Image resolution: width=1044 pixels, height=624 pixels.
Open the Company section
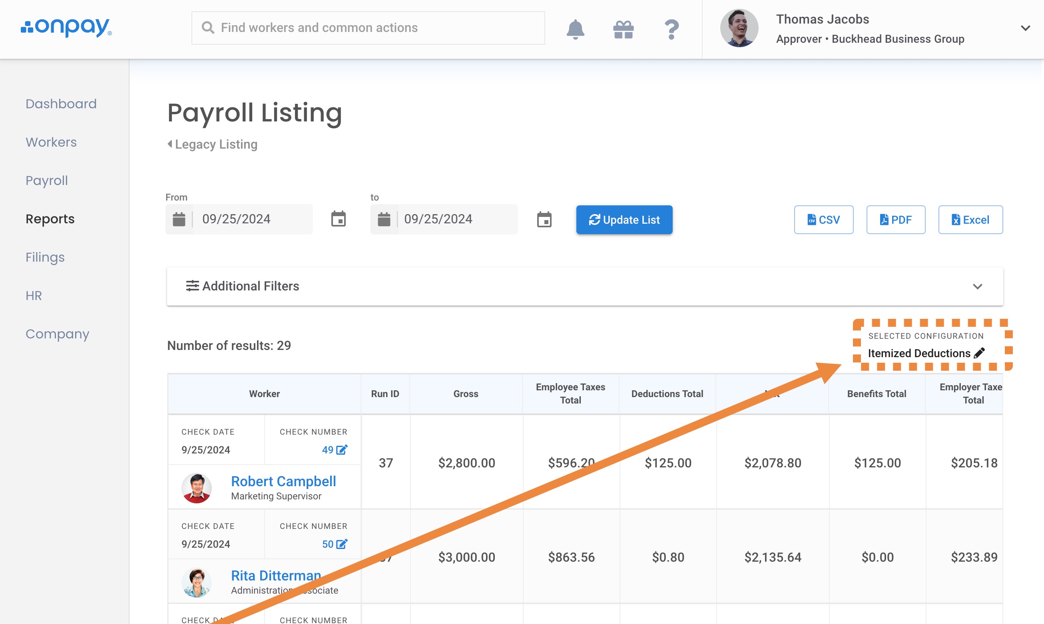tap(58, 334)
